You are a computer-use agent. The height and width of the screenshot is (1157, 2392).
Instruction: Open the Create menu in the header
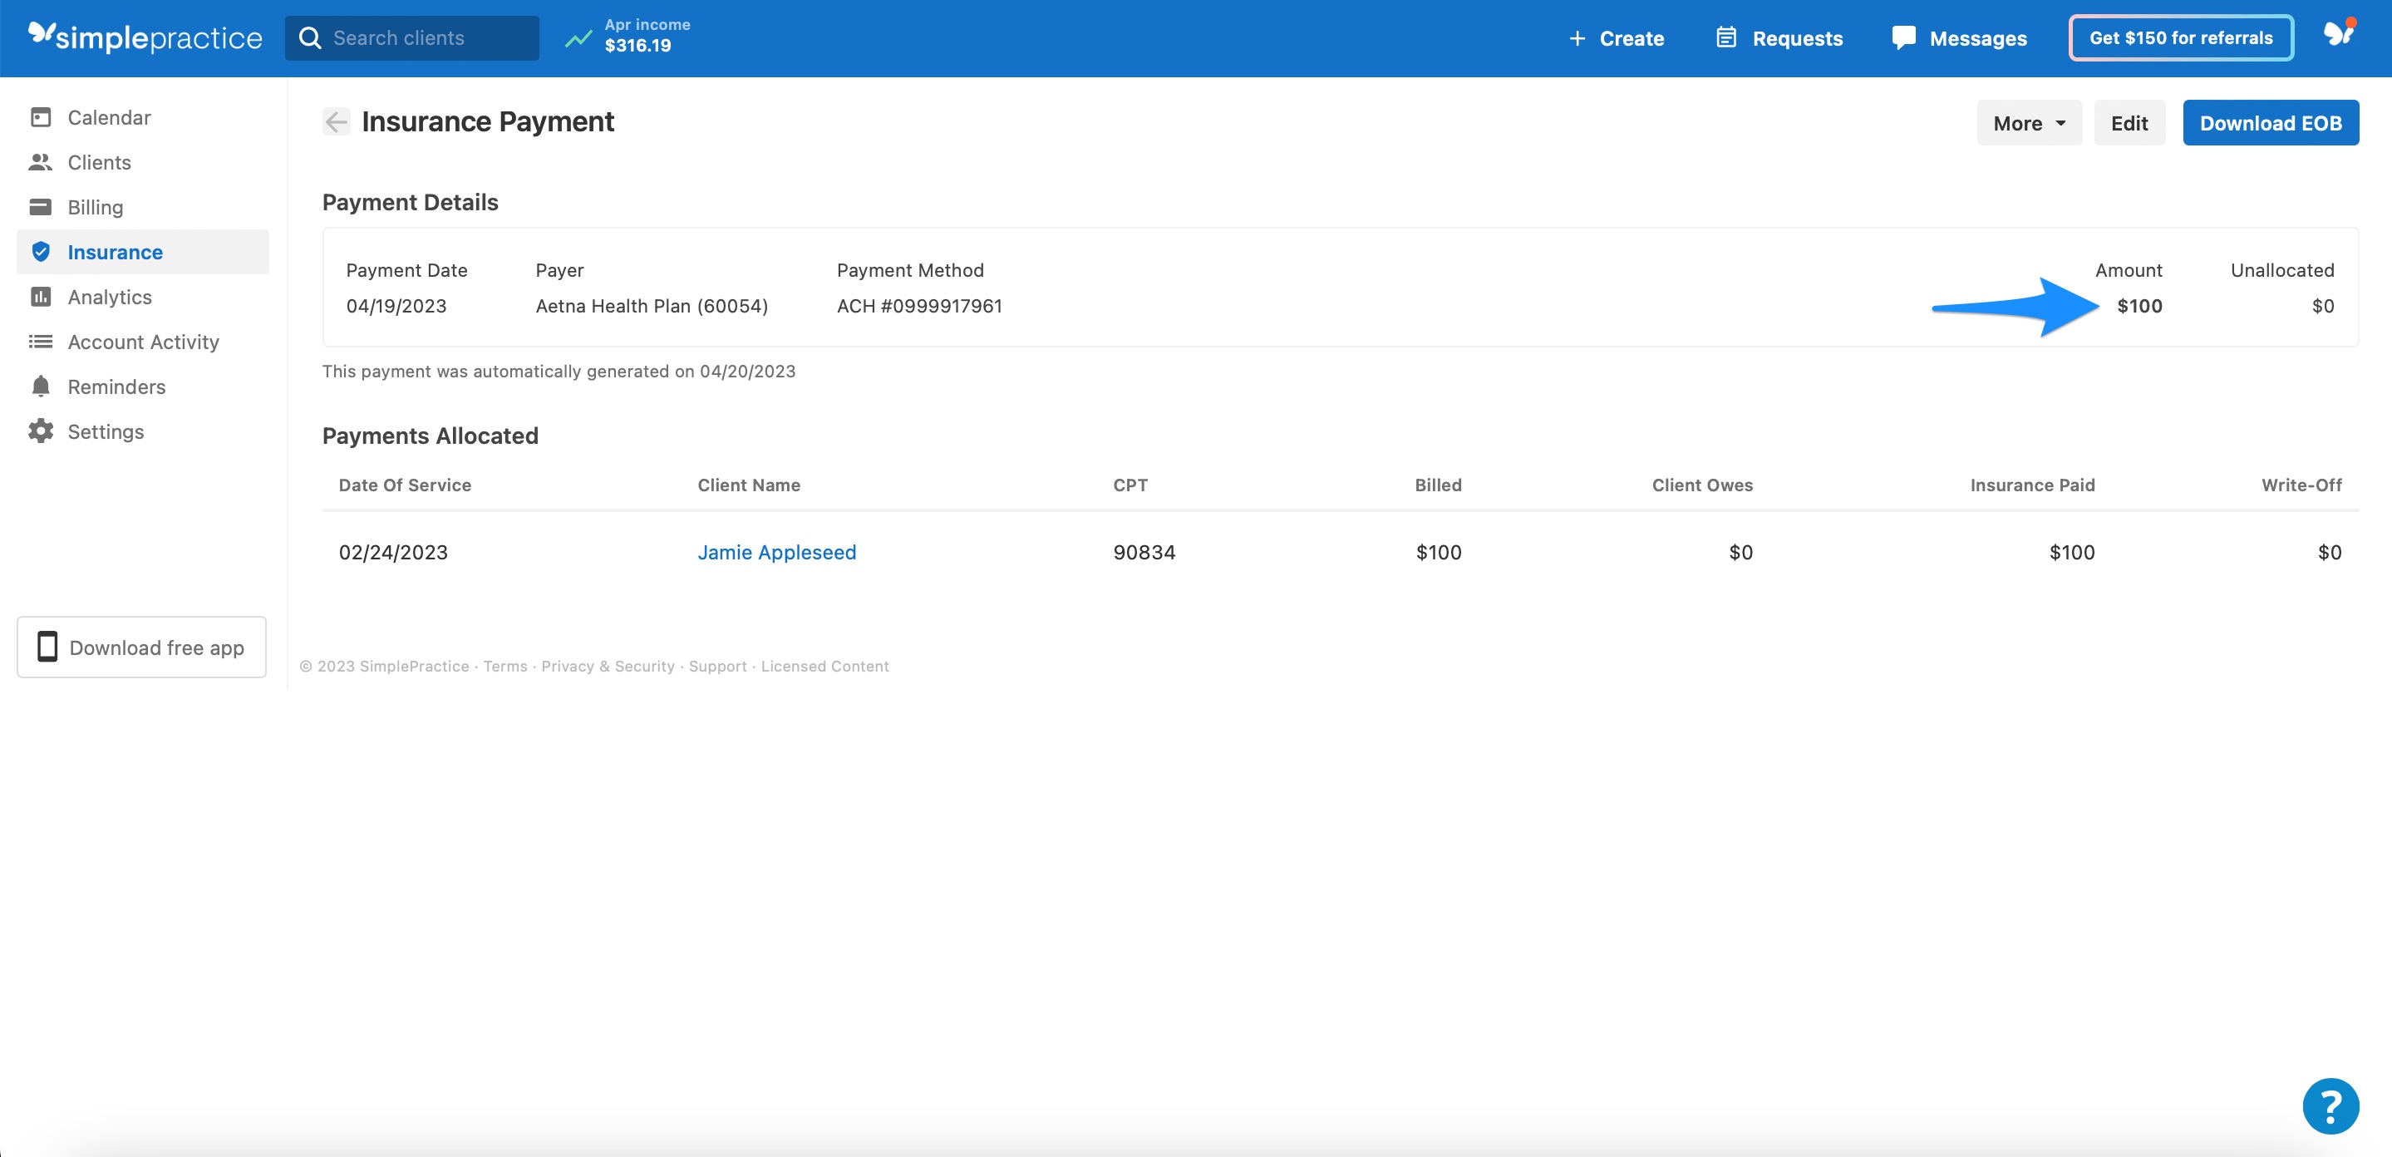coord(1616,38)
